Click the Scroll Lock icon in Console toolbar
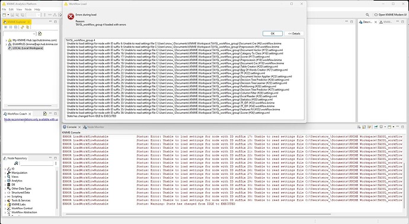This screenshot has width=409, height=224. (364, 127)
